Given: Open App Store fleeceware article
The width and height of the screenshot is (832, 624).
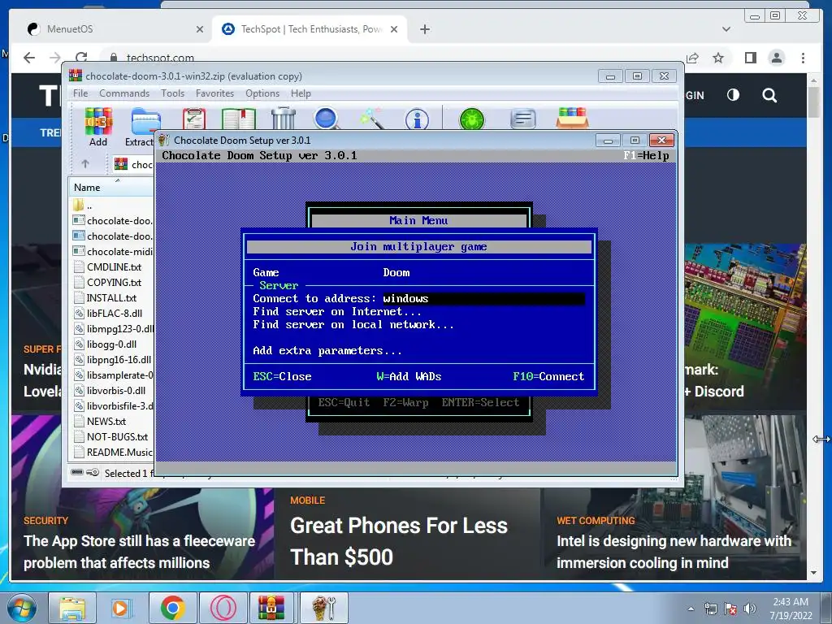Looking at the screenshot, I should click(x=140, y=552).
